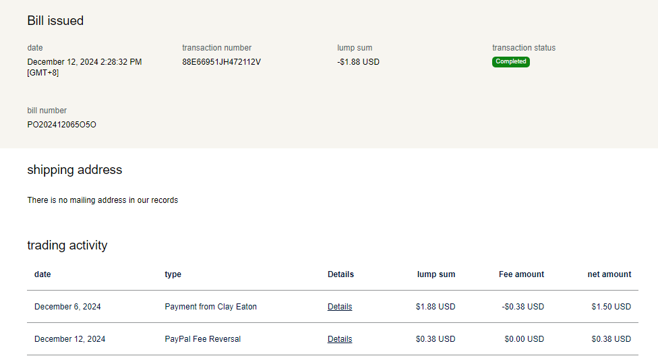
Task: Select the PayPal Fee Reversal row
Action: [202, 339]
